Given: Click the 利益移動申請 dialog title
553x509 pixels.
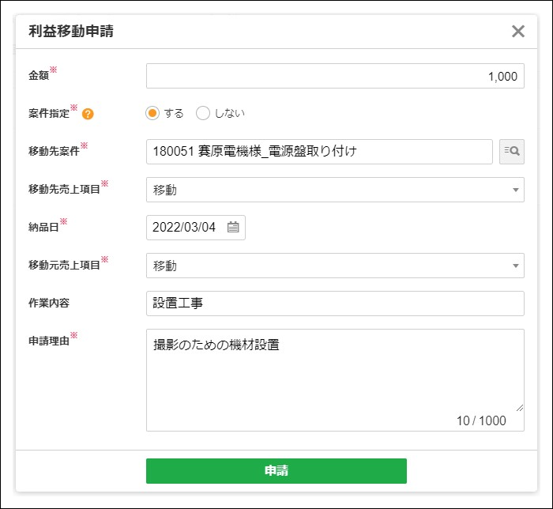Looking at the screenshot, I should pyautogui.click(x=70, y=32).
